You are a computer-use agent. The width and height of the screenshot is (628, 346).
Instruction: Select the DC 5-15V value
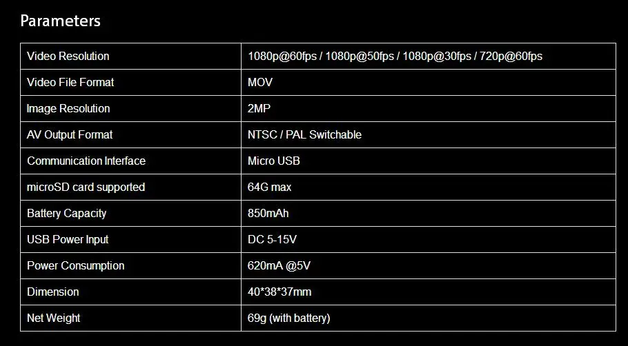(x=272, y=239)
